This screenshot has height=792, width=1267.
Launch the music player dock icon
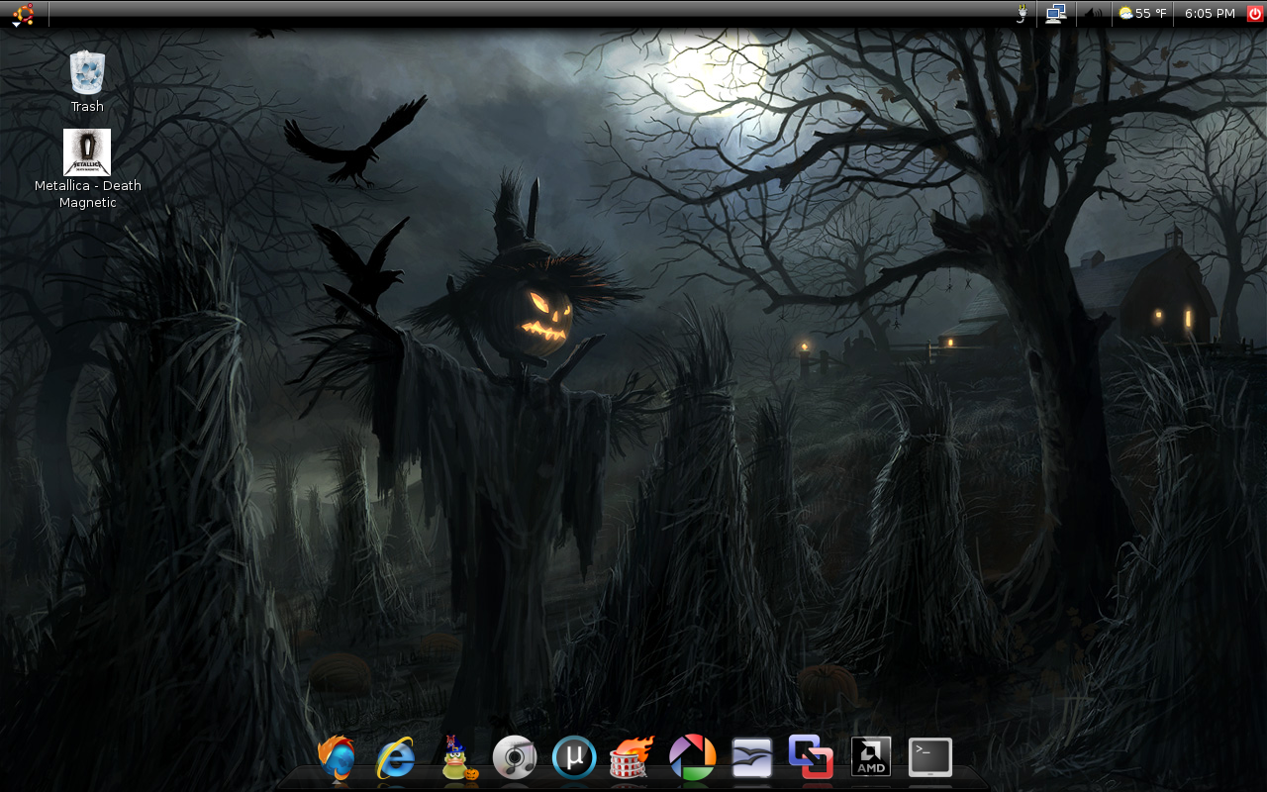[x=515, y=758]
